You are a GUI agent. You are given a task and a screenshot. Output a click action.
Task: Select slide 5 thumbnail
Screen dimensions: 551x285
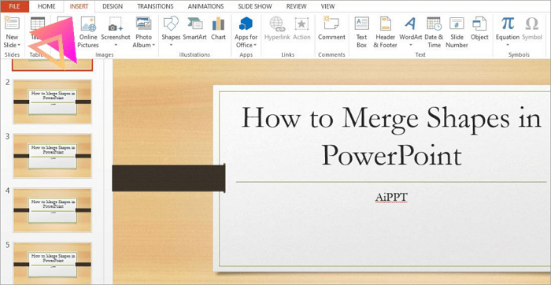tap(53, 263)
